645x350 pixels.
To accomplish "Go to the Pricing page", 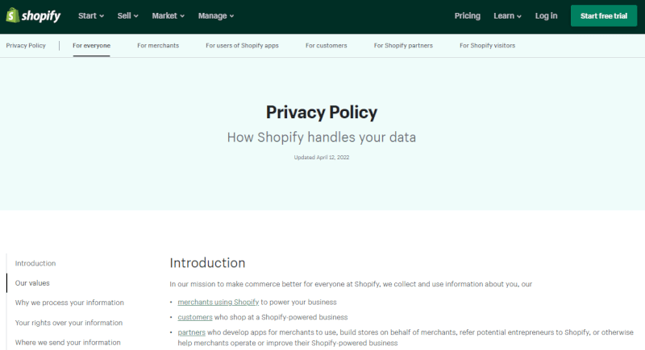I will (468, 15).
